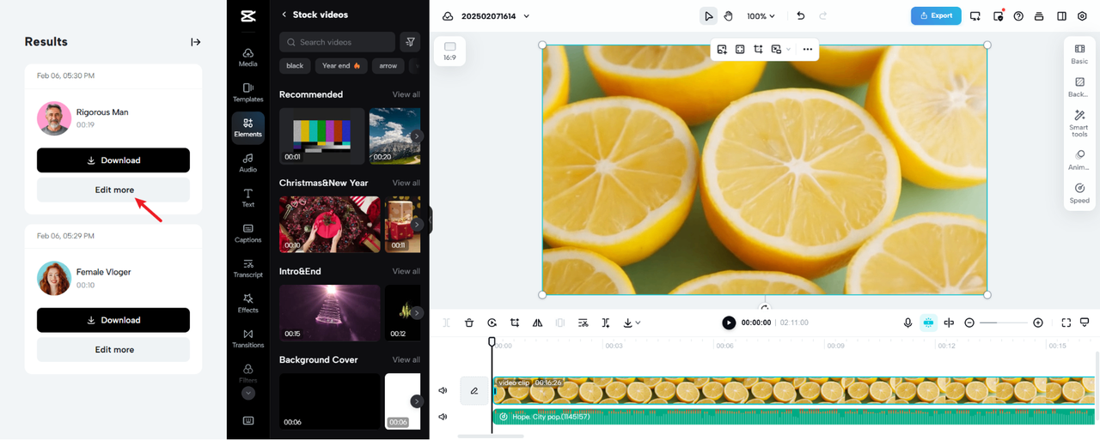Select the hand pan tool
This screenshot has height=440, width=1100.
pyautogui.click(x=727, y=15)
